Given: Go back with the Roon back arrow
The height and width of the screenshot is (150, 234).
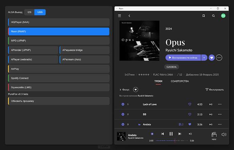Looking at the screenshot, I should (x=130, y=16).
